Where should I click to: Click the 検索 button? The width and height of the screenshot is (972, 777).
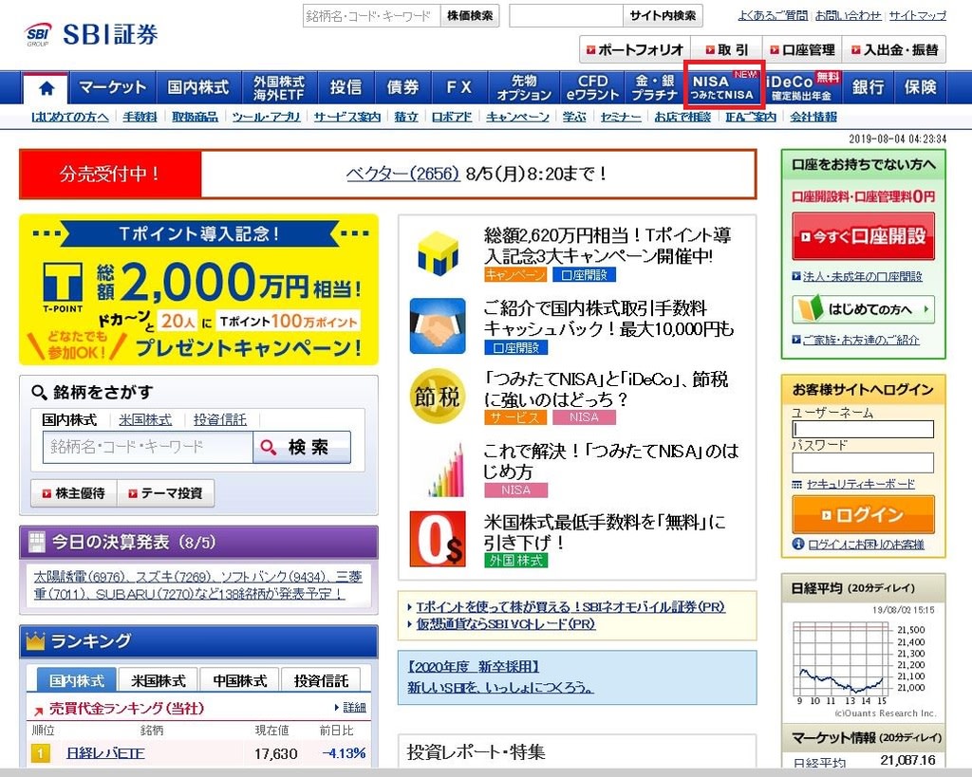click(302, 447)
